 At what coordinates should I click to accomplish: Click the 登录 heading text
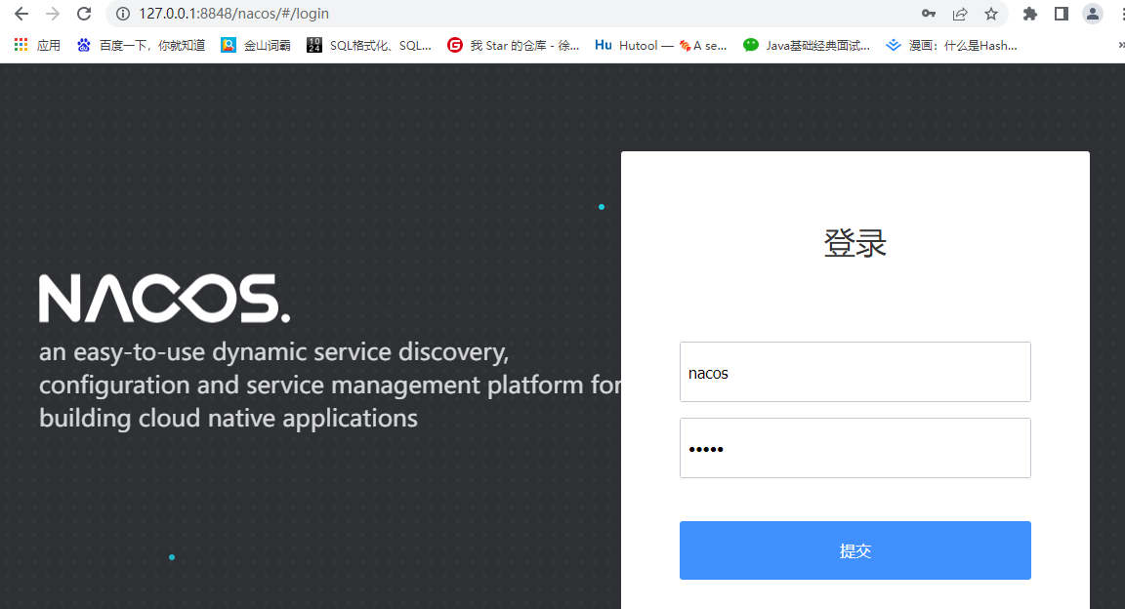click(x=855, y=243)
